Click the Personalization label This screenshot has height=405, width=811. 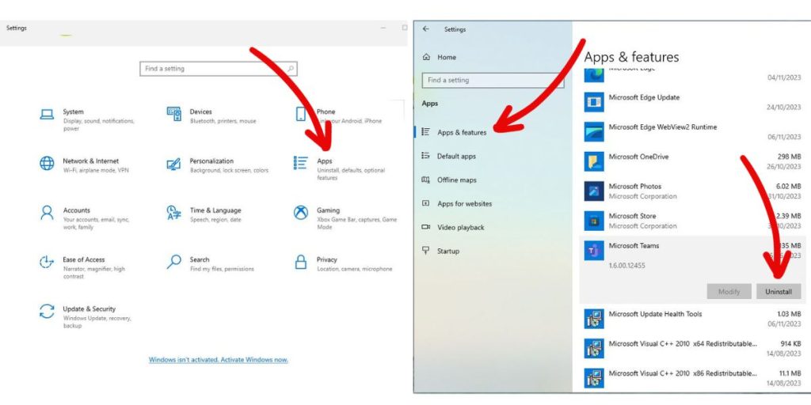pyautogui.click(x=211, y=161)
